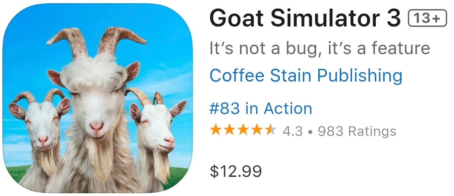Image resolution: width=454 pixels, height=196 pixels.
Task: Select the first orange rating star
Action: tap(216, 130)
